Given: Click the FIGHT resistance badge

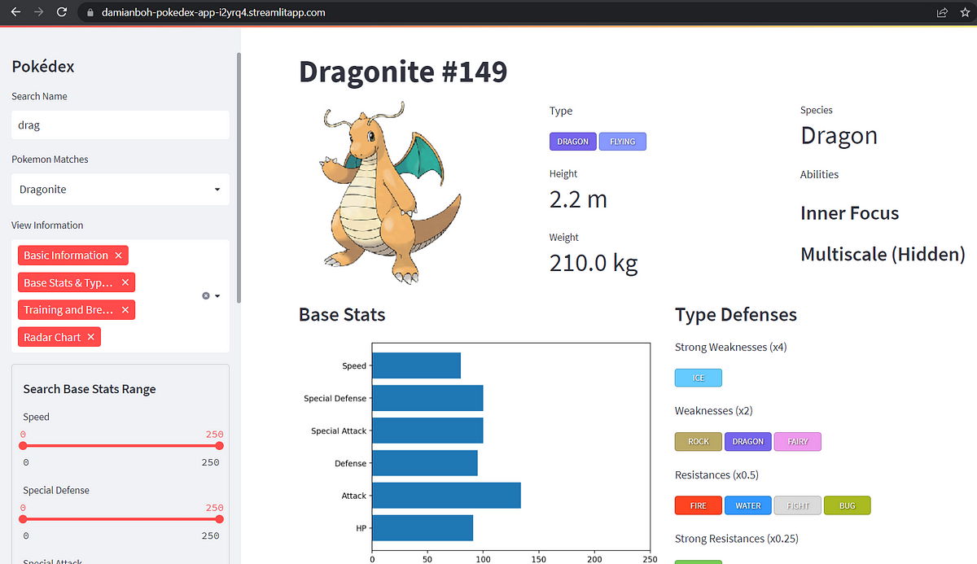Looking at the screenshot, I should pos(798,505).
